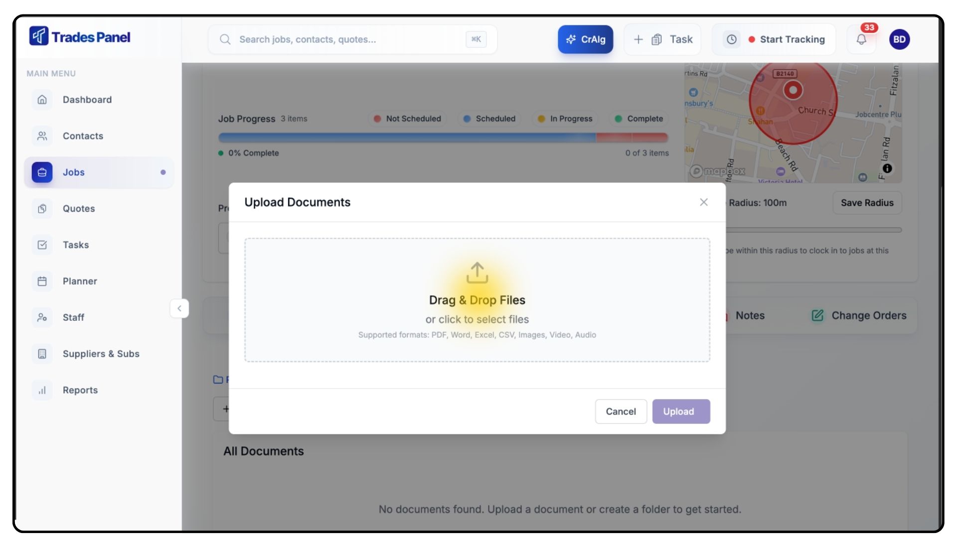Launch the CrAIg assistant button
Screen dimensions: 957x538
[585, 39]
